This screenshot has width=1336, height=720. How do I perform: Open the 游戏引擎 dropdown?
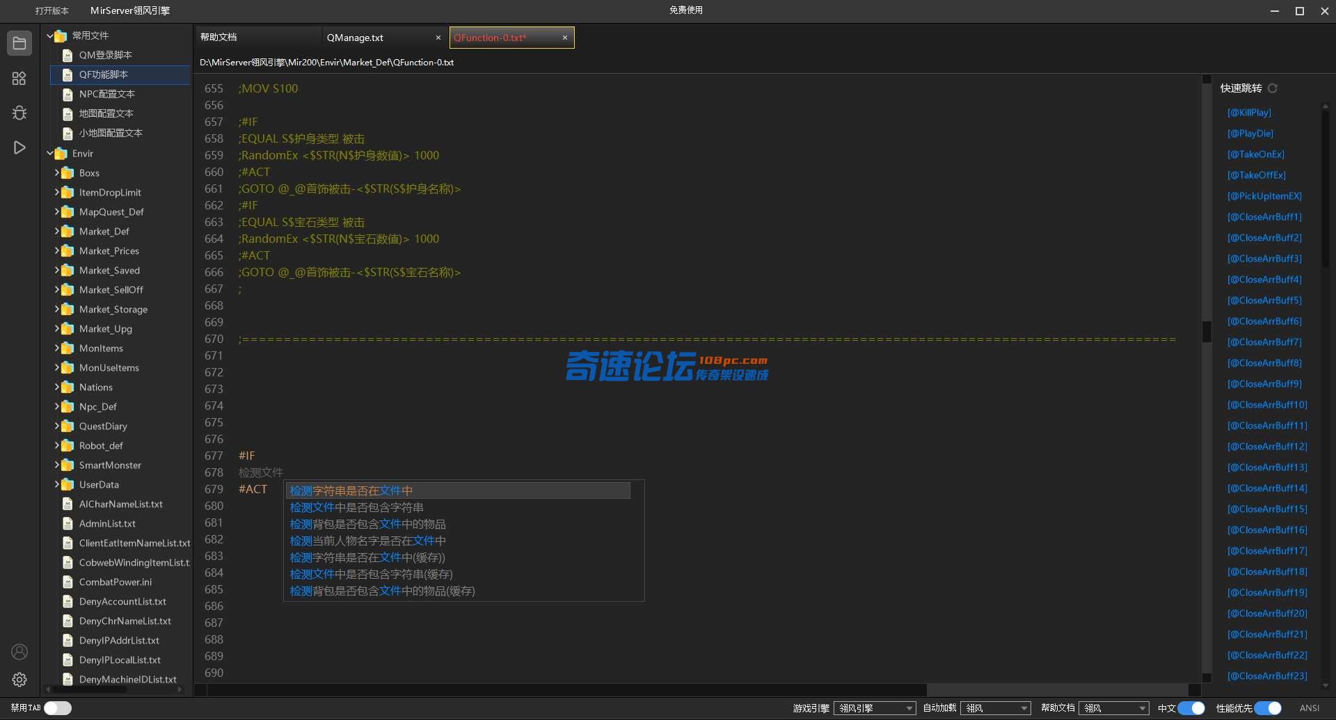[875, 708]
